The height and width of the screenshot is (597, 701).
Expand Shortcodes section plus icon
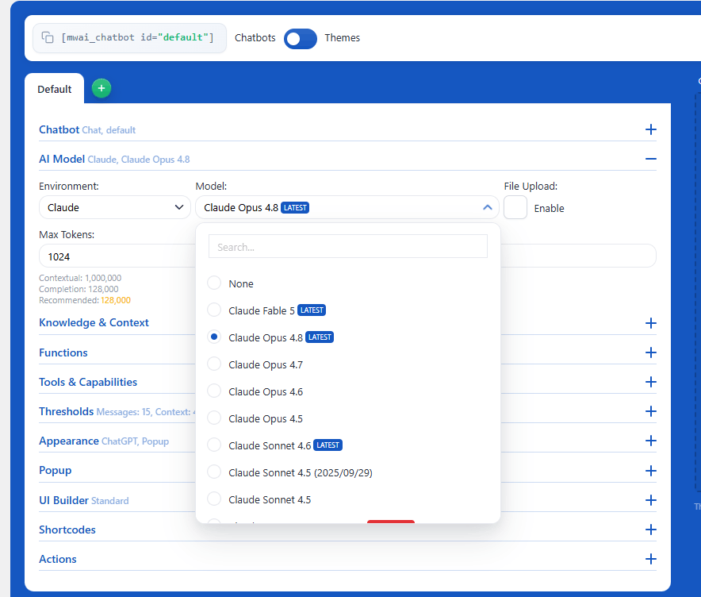coord(650,530)
